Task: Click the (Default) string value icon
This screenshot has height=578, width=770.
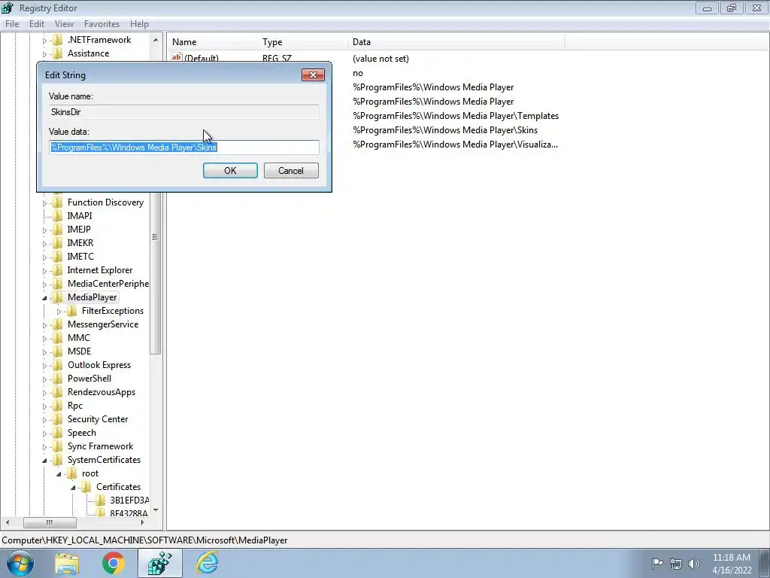Action: coord(176,57)
